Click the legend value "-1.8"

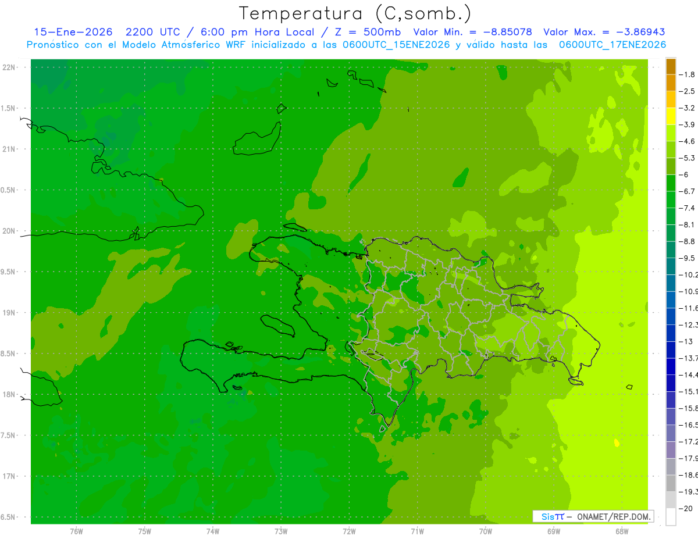[x=687, y=74]
